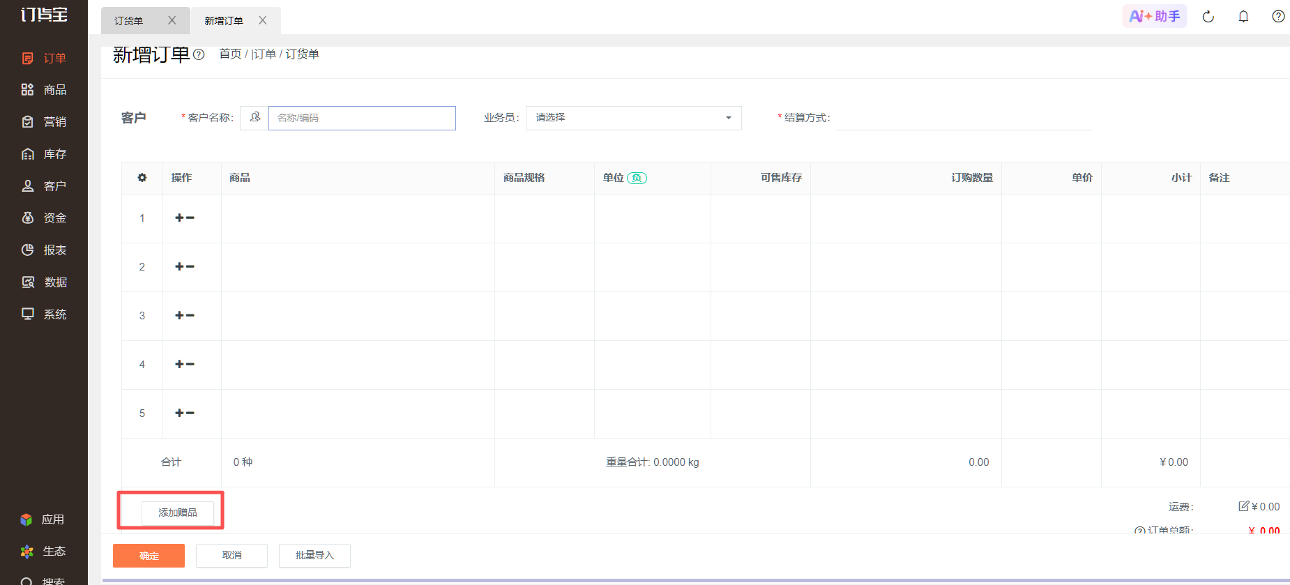Select the 新增订单 tab
This screenshot has width=1290, height=585.
tap(224, 21)
